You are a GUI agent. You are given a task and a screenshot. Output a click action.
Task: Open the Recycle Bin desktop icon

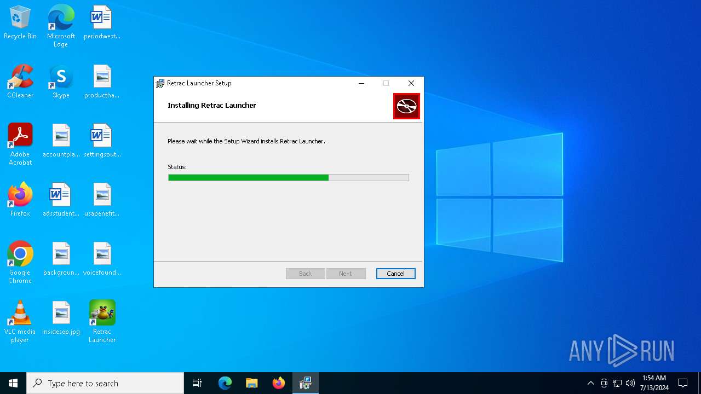coord(20,22)
